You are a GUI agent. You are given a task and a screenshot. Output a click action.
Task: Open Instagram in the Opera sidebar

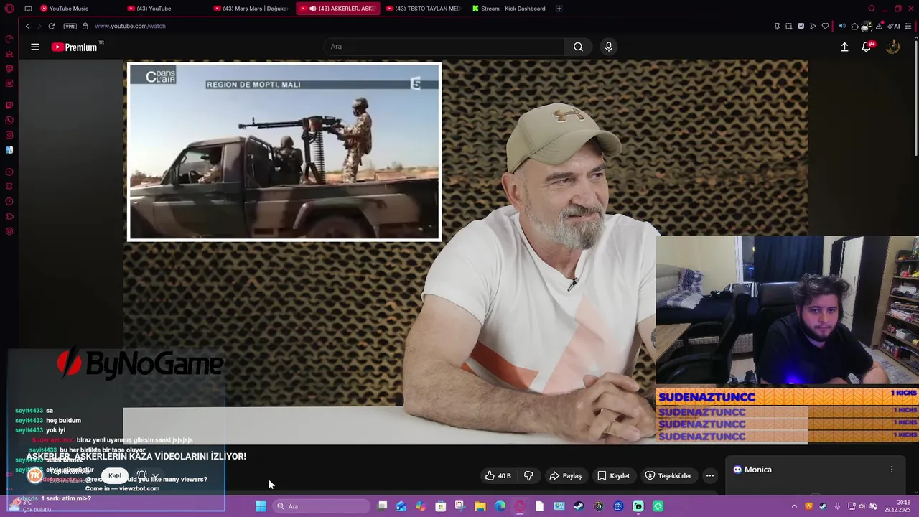click(9, 135)
